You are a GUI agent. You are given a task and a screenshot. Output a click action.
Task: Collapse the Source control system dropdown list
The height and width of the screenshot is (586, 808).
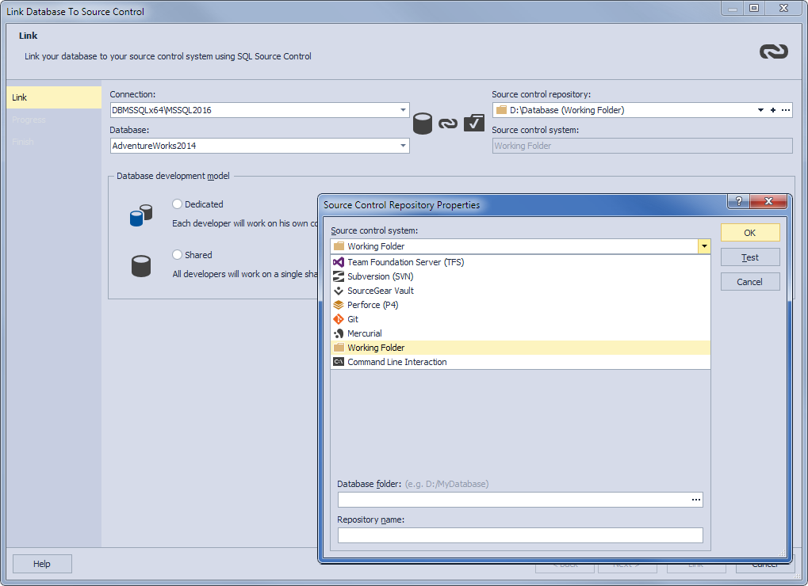pyautogui.click(x=704, y=246)
